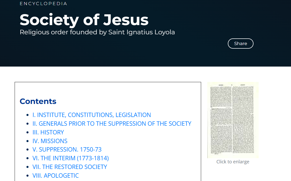Screen dimensions: 291x181
Task: Go to Generals Prior to the Suppression link
Action: [112, 124]
